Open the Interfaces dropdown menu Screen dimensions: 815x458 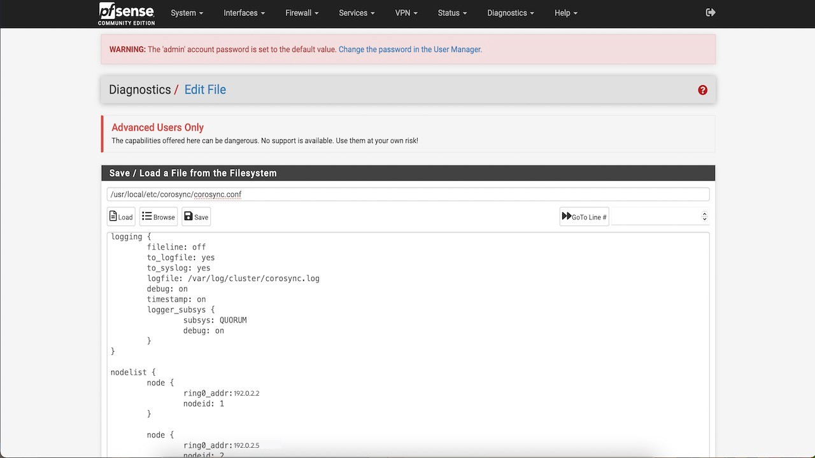click(x=243, y=13)
